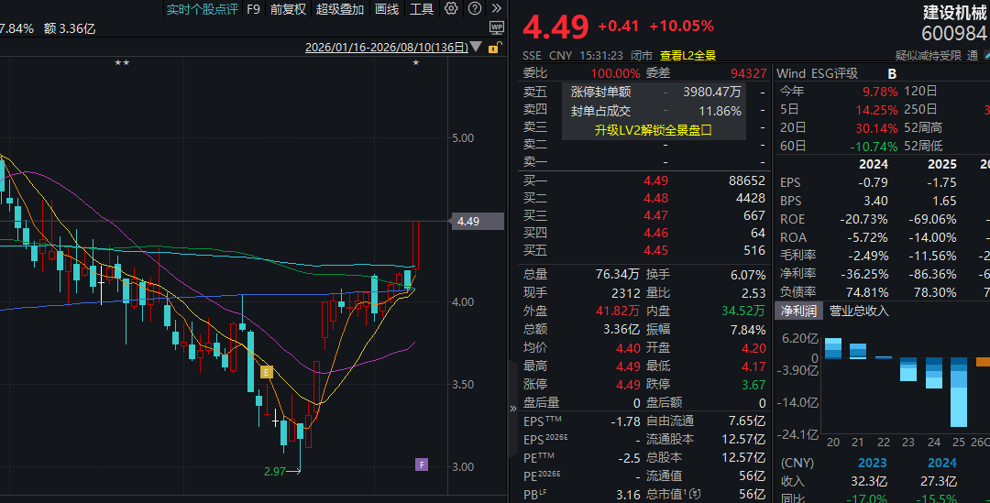Click the 买一 volume 88652
Screen dimensions: 990x503
tap(746, 180)
